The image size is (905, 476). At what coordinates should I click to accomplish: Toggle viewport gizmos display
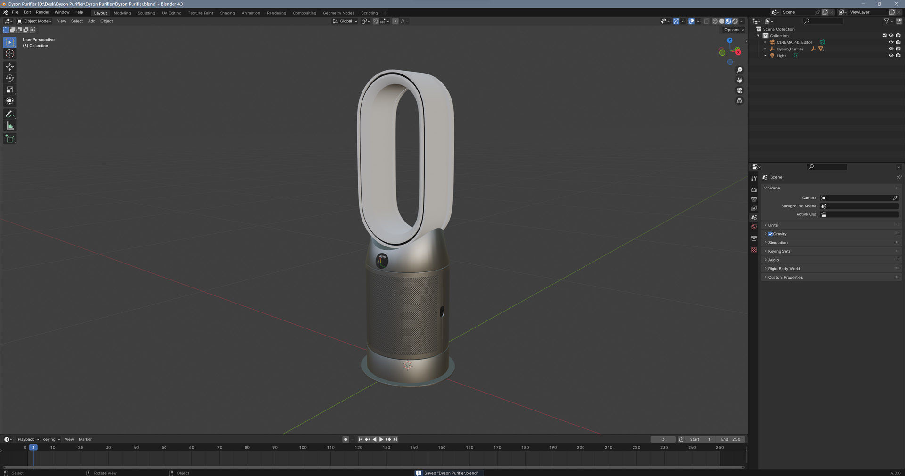pyautogui.click(x=676, y=21)
